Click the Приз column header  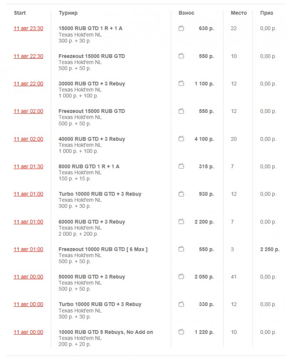tap(266, 13)
